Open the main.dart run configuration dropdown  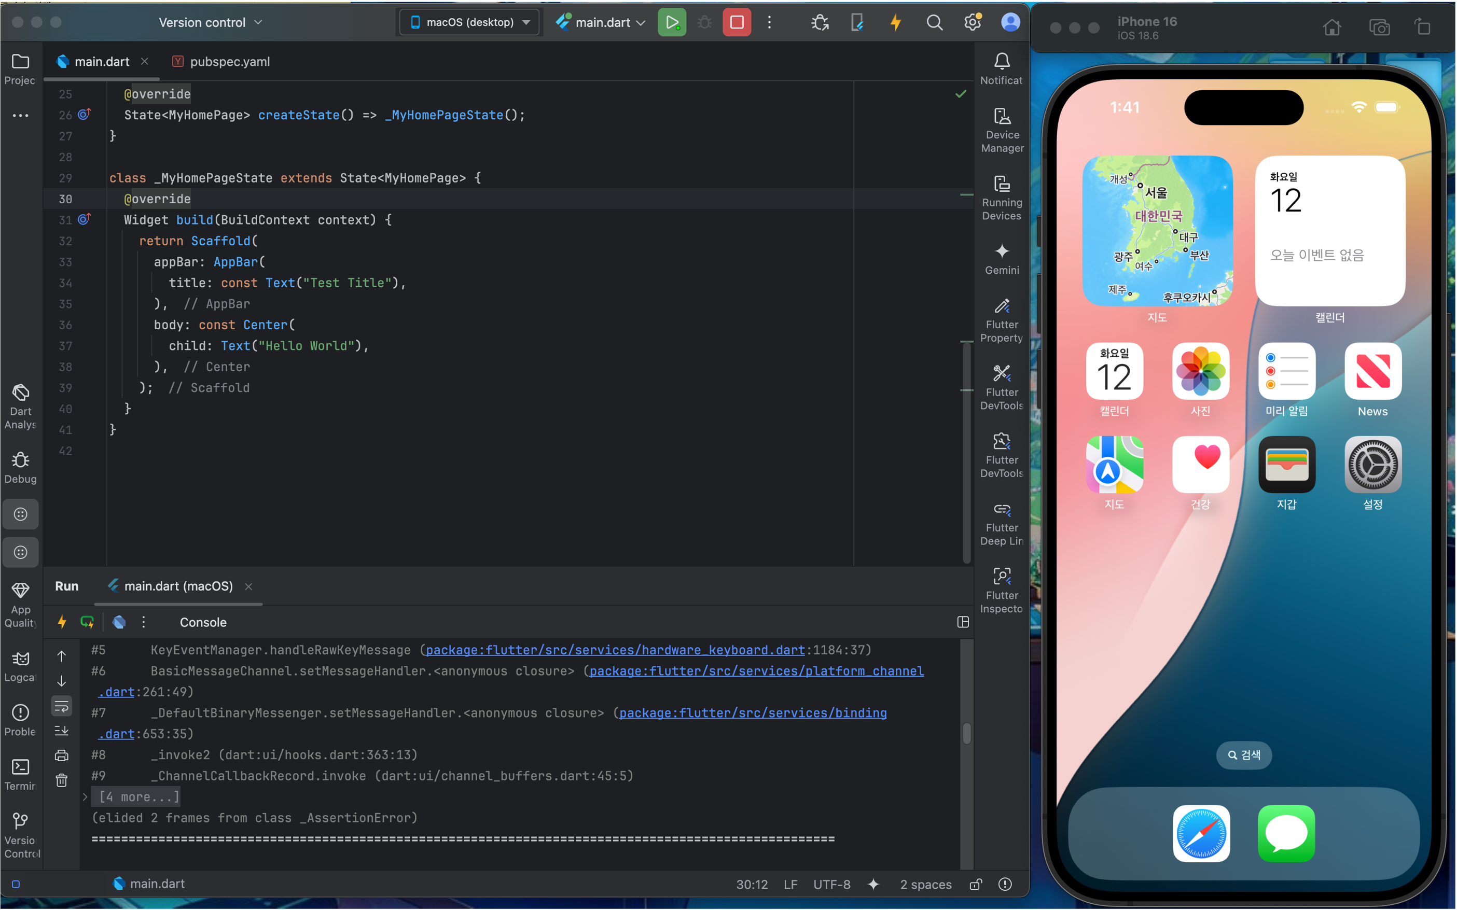pyautogui.click(x=601, y=22)
